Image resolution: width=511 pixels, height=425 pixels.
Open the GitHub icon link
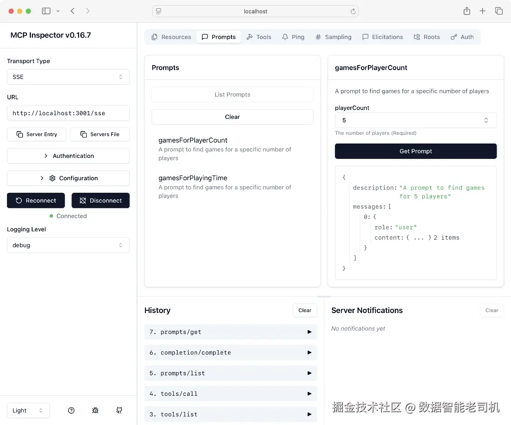(119, 410)
